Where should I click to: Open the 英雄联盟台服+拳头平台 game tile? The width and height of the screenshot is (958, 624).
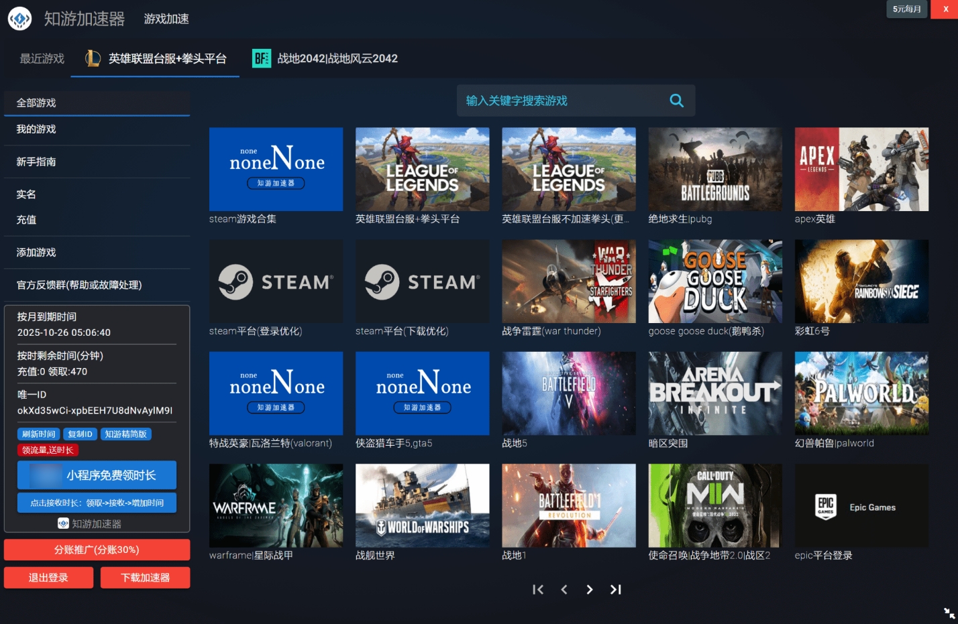pos(422,170)
